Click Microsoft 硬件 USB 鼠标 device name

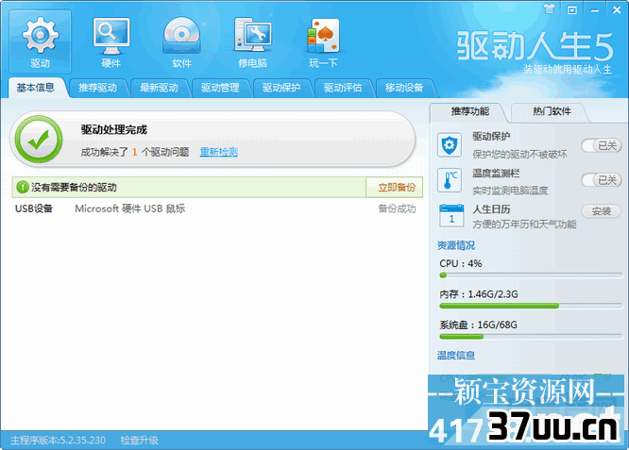tap(130, 208)
